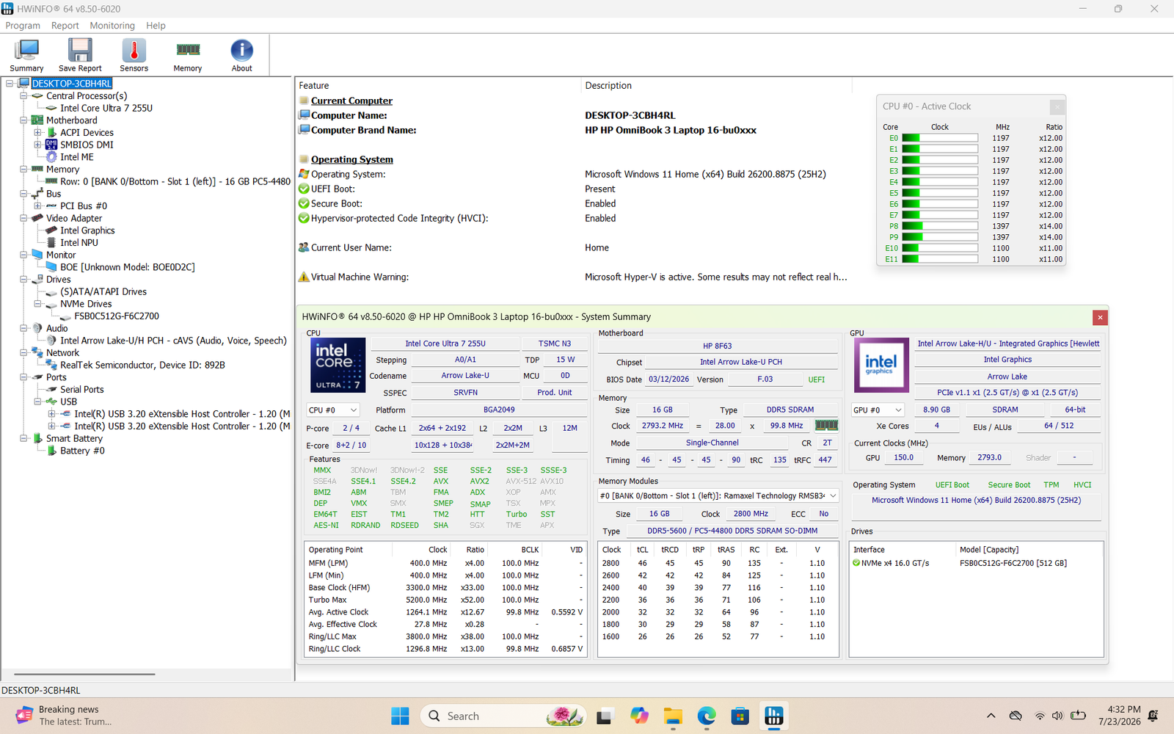
Task: Launch the Memory toolbar icon
Action: coord(188,55)
